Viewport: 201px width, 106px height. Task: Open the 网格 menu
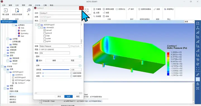click(x=23, y=5)
